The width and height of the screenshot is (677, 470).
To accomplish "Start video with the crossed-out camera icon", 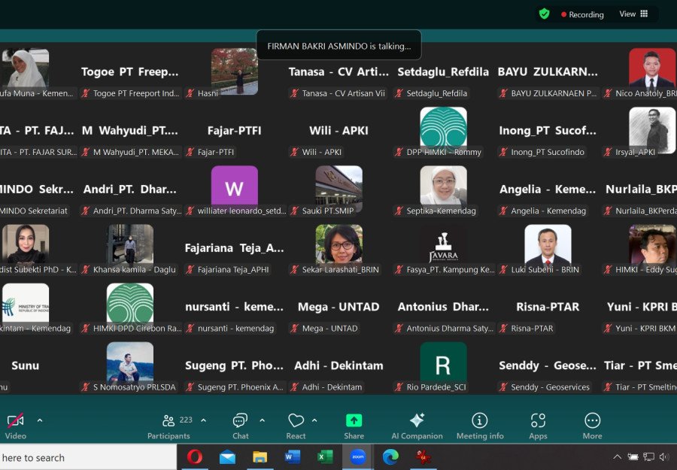I will click(16, 420).
